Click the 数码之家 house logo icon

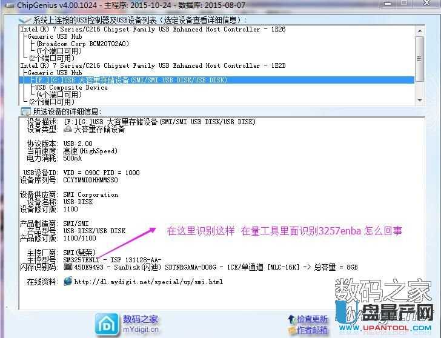point(107,325)
